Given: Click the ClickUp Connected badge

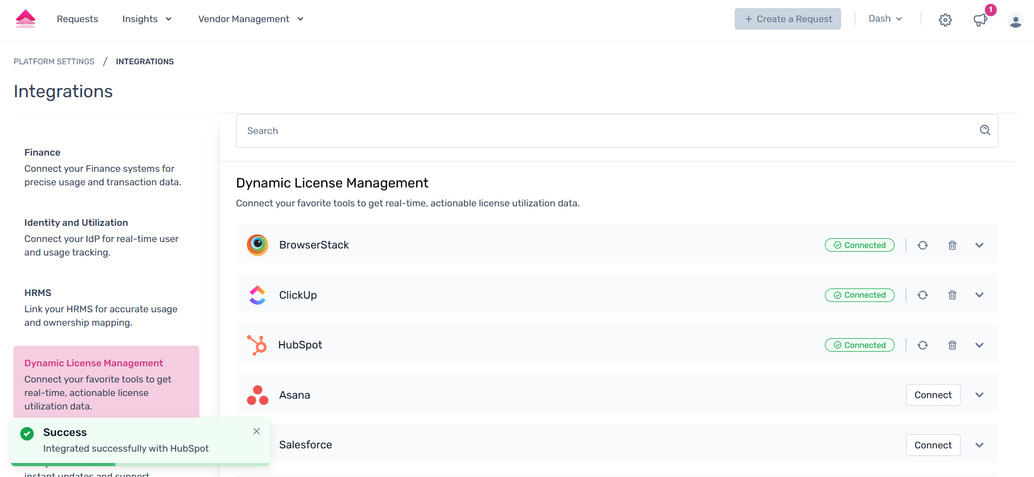Looking at the screenshot, I should [x=860, y=295].
